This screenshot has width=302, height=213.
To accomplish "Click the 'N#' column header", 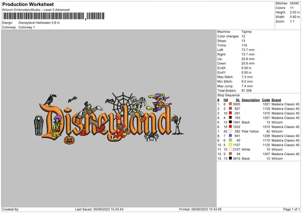I will (225, 100).
